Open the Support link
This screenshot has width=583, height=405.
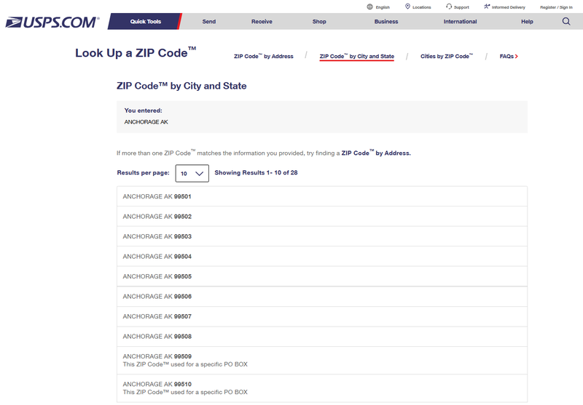461,7
